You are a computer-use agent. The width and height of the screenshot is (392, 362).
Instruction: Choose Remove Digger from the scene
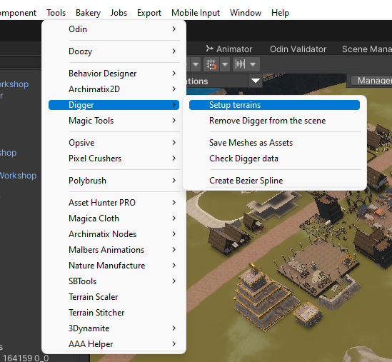coord(274,121)
